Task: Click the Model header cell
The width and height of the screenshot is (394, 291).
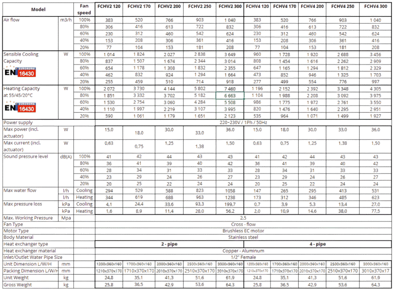Action: pos(37,8)
